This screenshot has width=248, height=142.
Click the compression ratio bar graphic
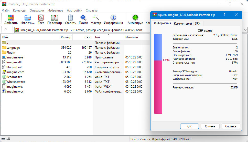[x=158, y=74]
